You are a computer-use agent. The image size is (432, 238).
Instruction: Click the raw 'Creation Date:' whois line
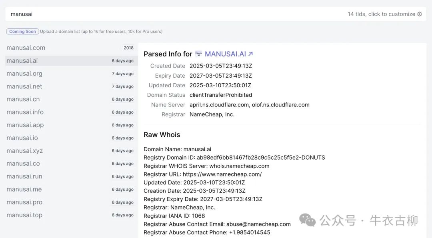coord(194,191)
